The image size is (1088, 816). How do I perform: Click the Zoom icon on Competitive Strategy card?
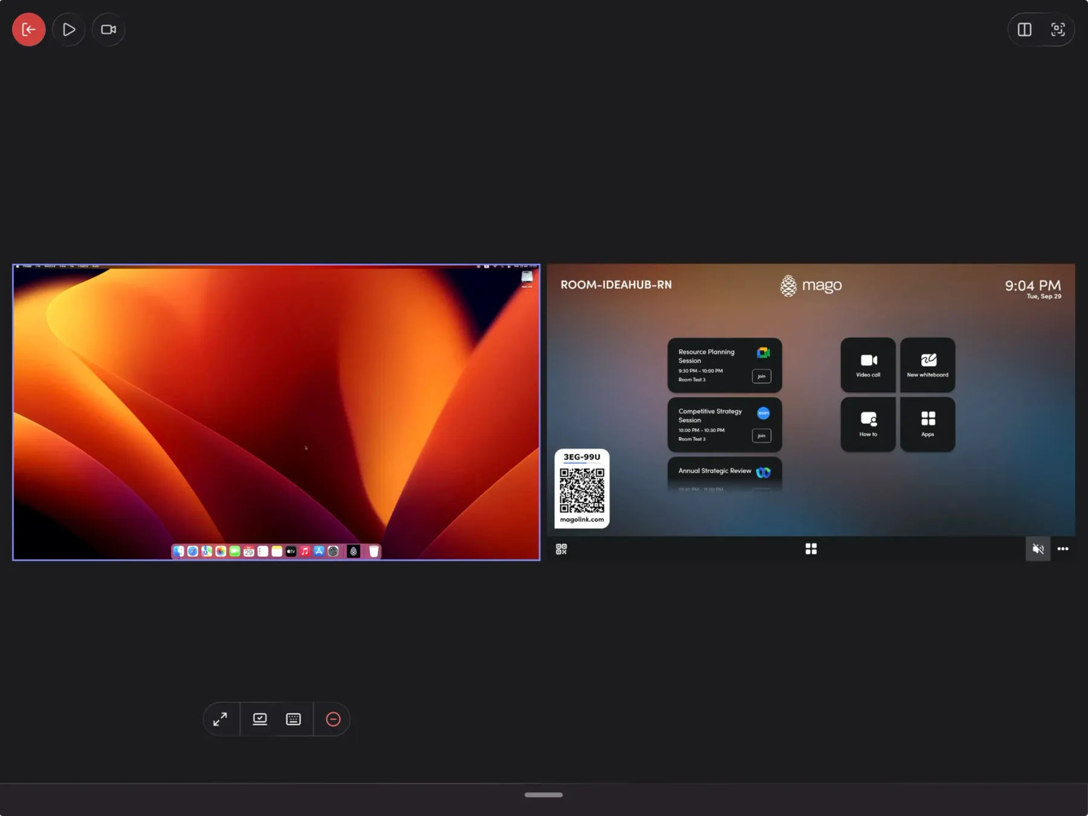click(763, 413)
